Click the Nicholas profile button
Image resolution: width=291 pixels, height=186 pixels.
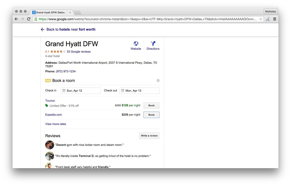tap(270, 11)
